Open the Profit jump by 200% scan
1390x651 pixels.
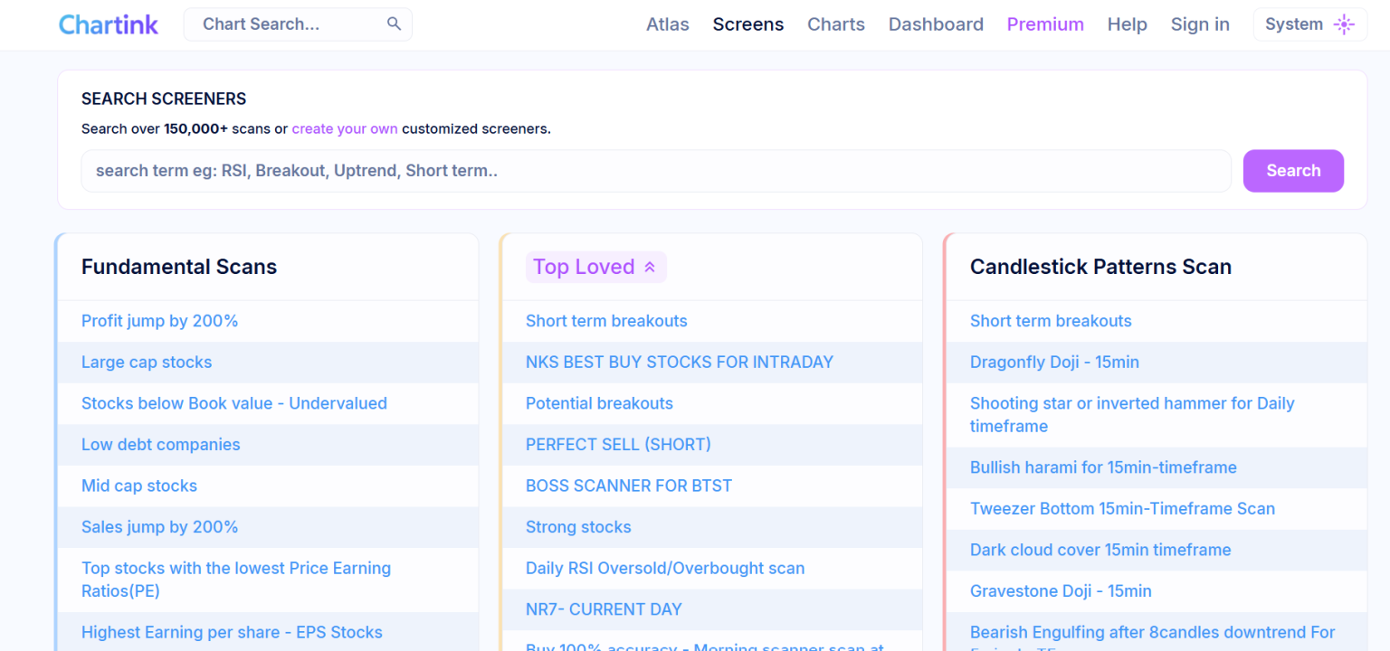click(159, 321)
